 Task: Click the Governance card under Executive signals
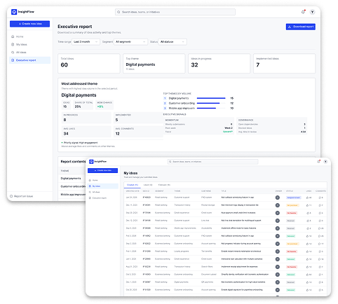tap(271, 126)
